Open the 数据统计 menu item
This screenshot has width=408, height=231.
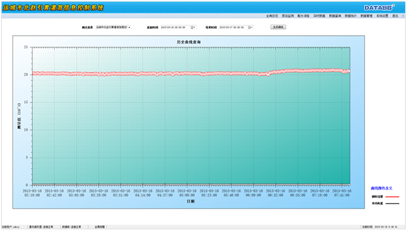pyautogui.click(x=351, y=16)
